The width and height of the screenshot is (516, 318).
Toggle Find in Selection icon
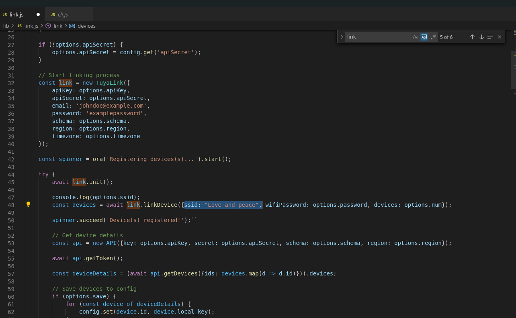tap(490, 37)
